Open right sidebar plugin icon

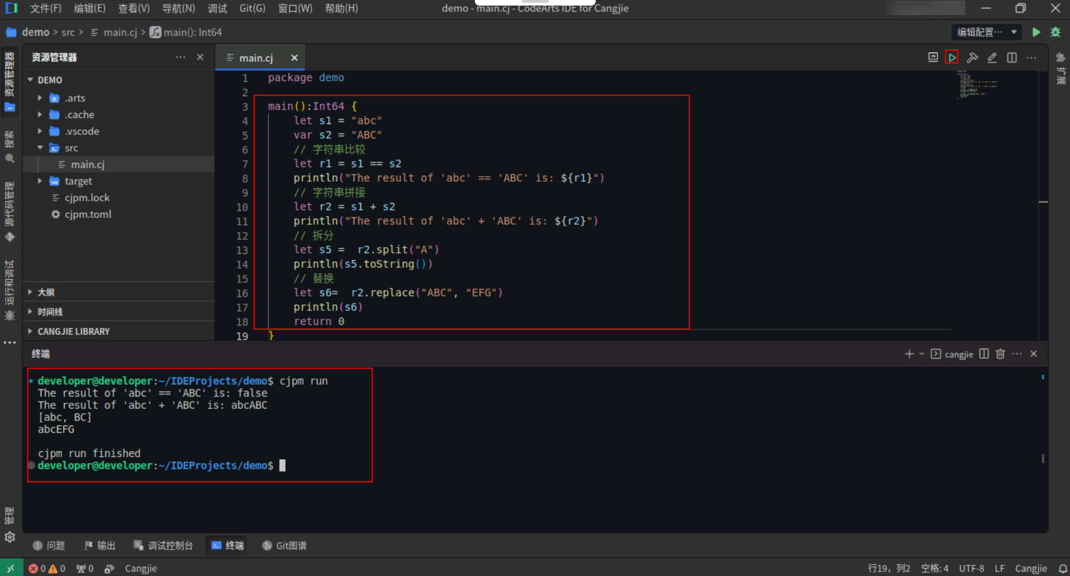pos(1060,58)
